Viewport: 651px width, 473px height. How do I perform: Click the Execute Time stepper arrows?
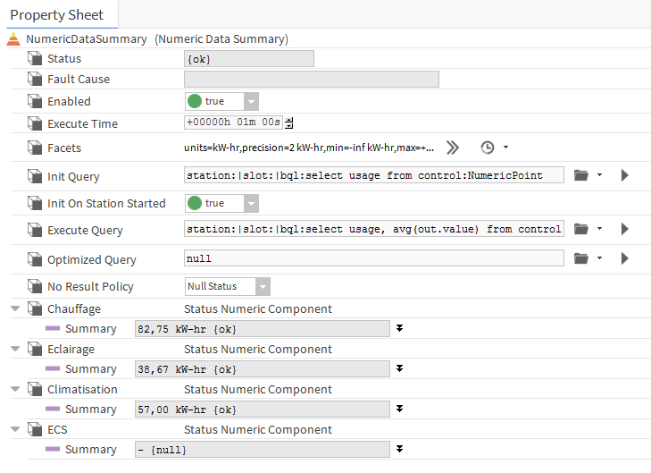(289, 122)
